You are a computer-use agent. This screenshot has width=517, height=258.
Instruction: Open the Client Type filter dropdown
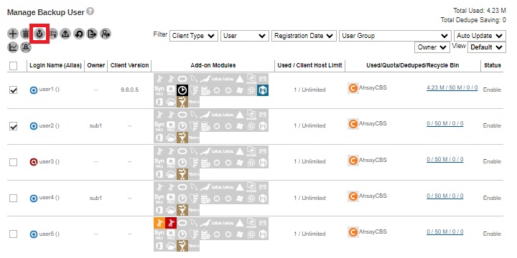pyautogui.click(x=194, y=36)
